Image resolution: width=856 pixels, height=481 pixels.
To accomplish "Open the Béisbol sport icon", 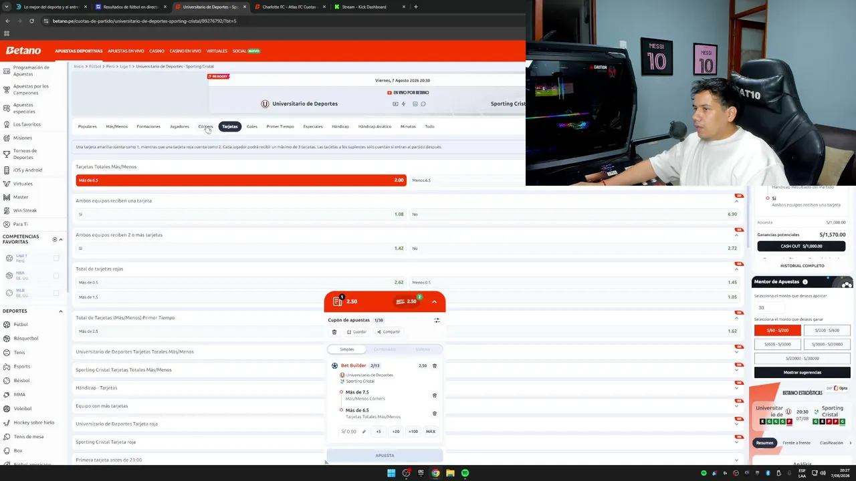I will tap(7, 381).
